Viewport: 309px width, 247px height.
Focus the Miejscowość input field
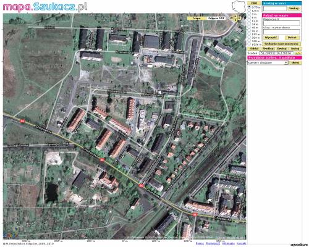click(282, 23)
